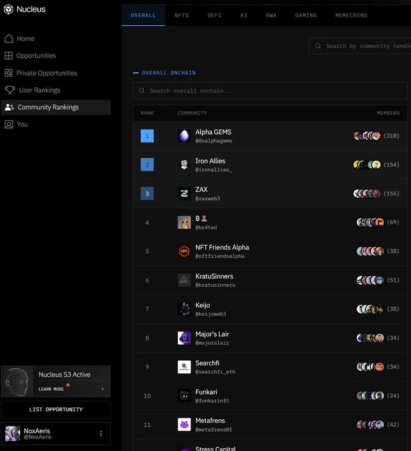
Task: Click the ZAX community logo
Action: (185, 194)
